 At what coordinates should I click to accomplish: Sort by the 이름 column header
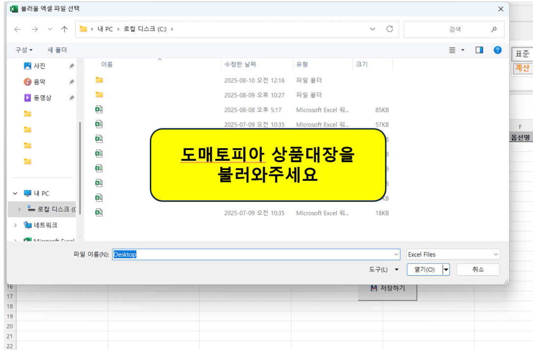[x=107, y=64]
